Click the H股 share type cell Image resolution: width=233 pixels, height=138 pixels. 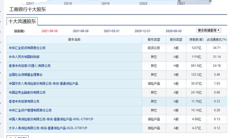click(176, 66)
